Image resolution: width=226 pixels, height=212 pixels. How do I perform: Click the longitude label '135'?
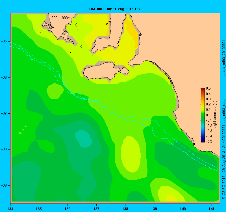pyautogui.click(x=39, y=209)
